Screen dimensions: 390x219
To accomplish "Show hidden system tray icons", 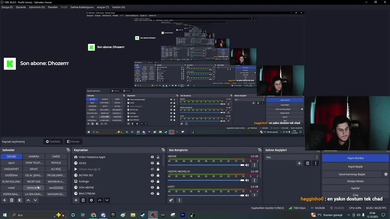I will 349,215.
